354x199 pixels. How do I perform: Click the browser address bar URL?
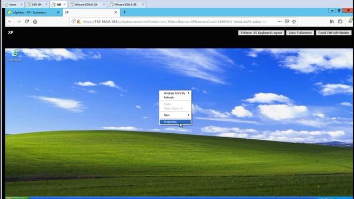coord(175,22)
